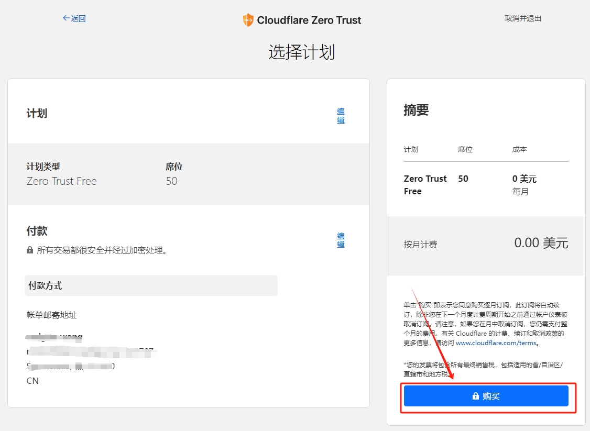Edit the 计划 section via 编辑
Viewport: 590px width, 431px height.
coord(341,115)
